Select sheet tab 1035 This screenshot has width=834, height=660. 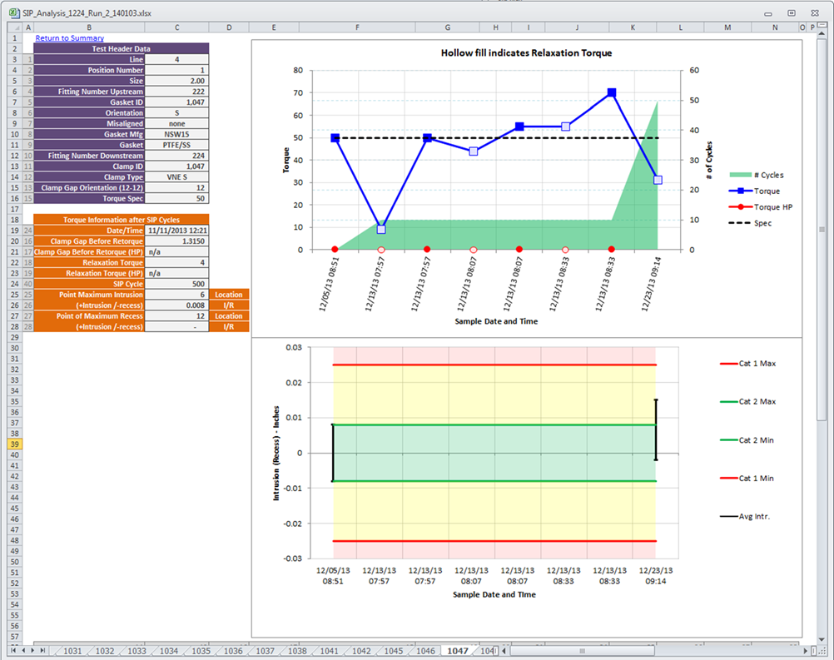(201, 651)
